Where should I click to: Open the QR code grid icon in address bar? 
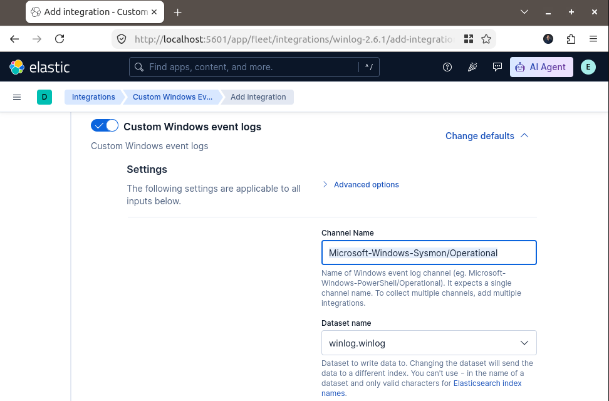[x=469, y=39]
